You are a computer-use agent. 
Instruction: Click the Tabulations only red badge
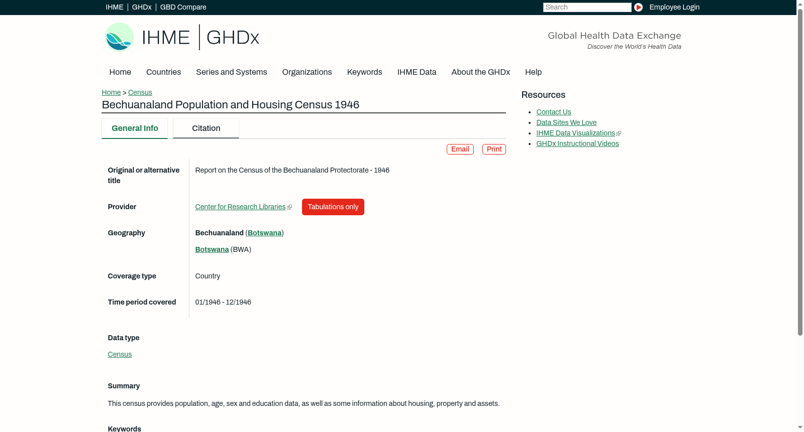[333, 207]
